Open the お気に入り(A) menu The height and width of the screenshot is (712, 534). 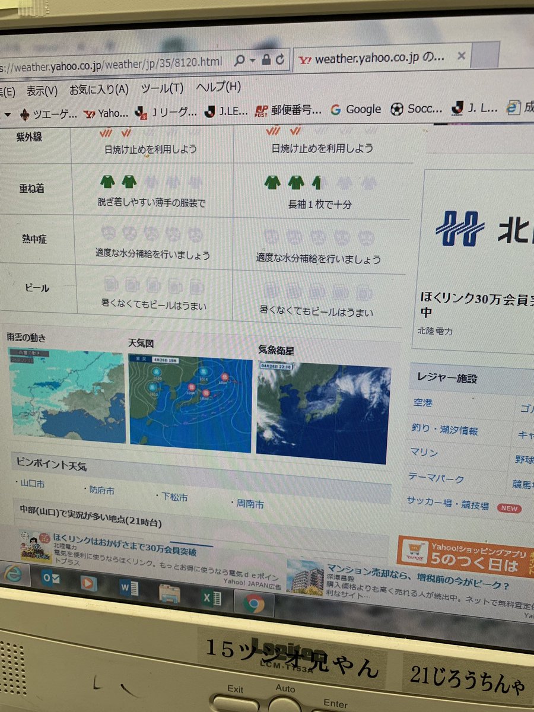pyautogui.click(x=99, y=90)
